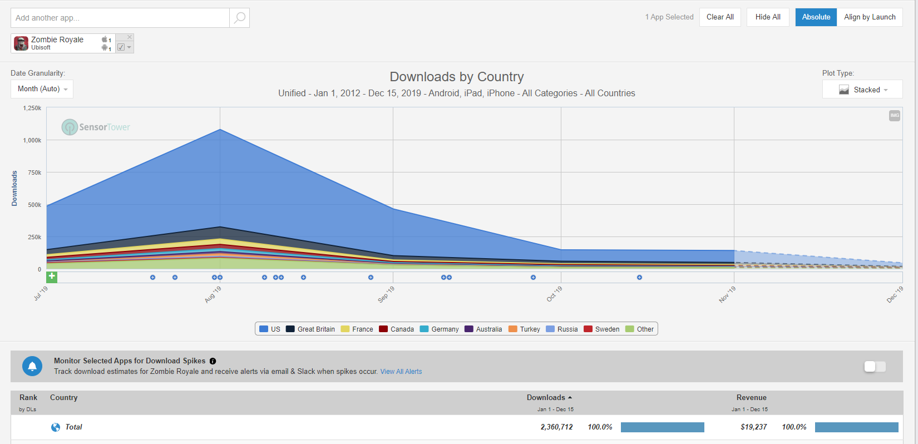918x444 pixels.
Task: Toggle Canada series in the legend
Action: 396,329
